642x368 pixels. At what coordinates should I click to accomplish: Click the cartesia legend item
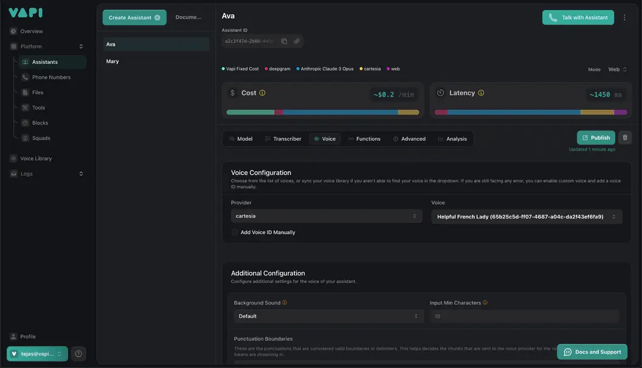pos(370,69)
